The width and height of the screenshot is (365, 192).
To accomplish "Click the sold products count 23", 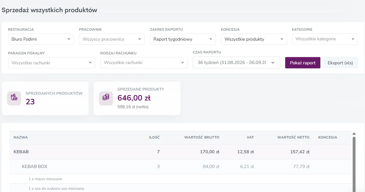I will [30, 102].
